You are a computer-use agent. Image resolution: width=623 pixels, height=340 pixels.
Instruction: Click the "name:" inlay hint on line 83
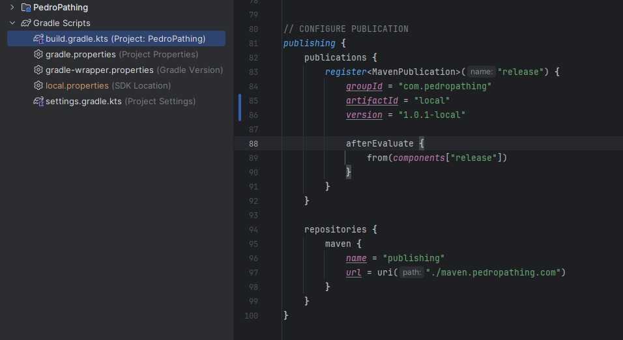coord(482,72)
